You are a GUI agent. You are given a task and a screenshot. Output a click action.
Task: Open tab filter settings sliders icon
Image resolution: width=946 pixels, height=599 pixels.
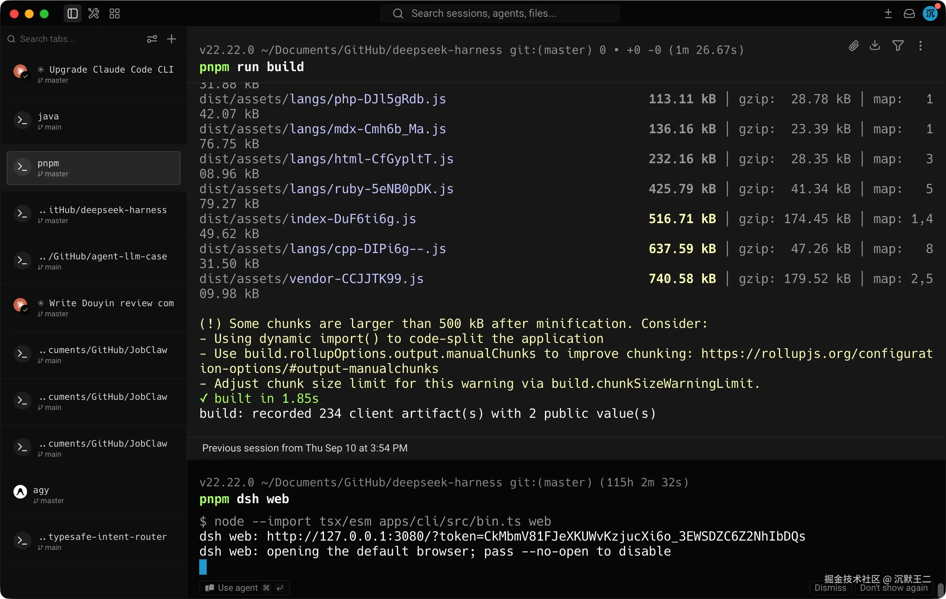pyautogui.click(x=152, y=39)
